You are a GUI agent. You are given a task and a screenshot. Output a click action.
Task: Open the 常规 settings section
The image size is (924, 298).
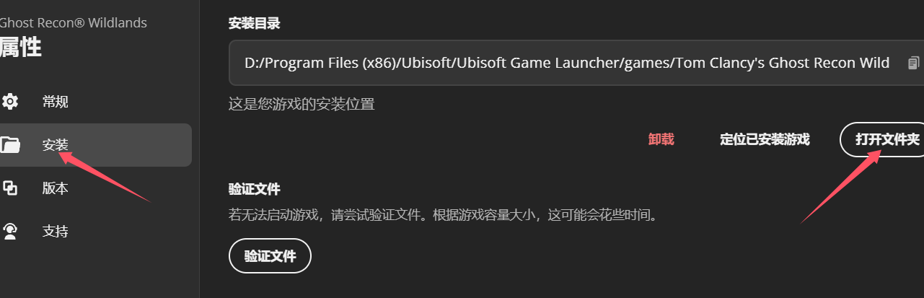[55, 102]
